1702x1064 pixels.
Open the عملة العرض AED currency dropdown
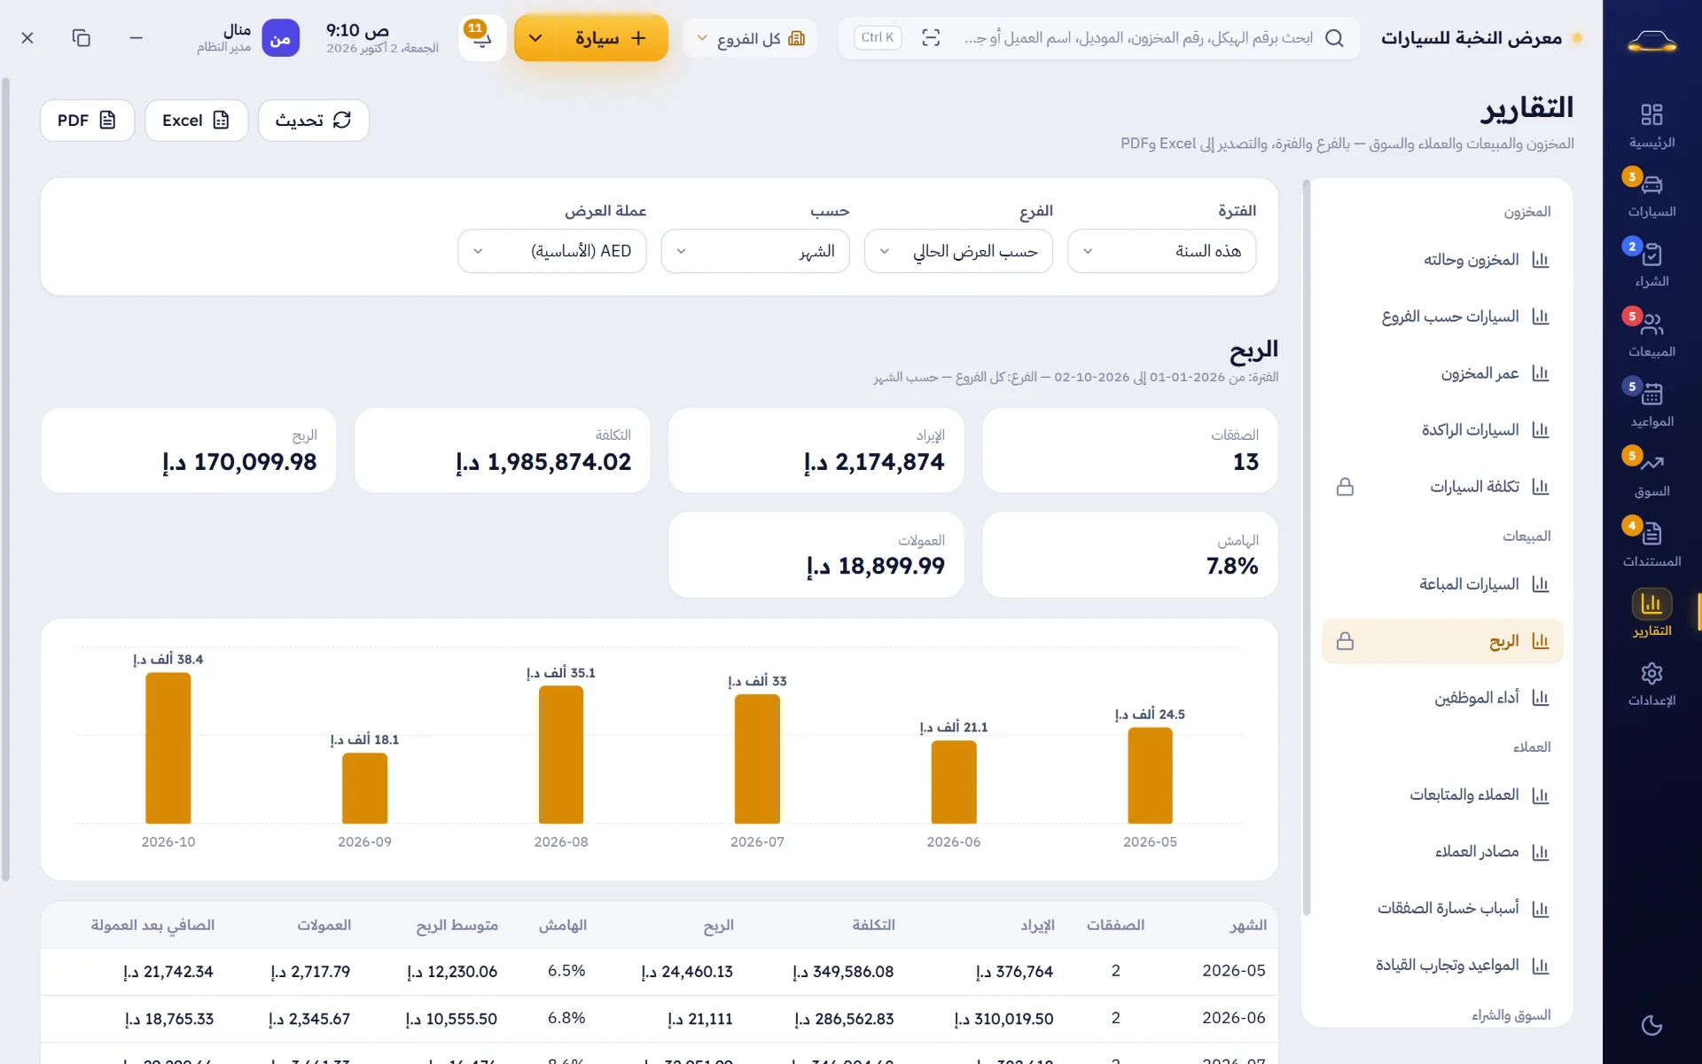[x=551, y=251]
